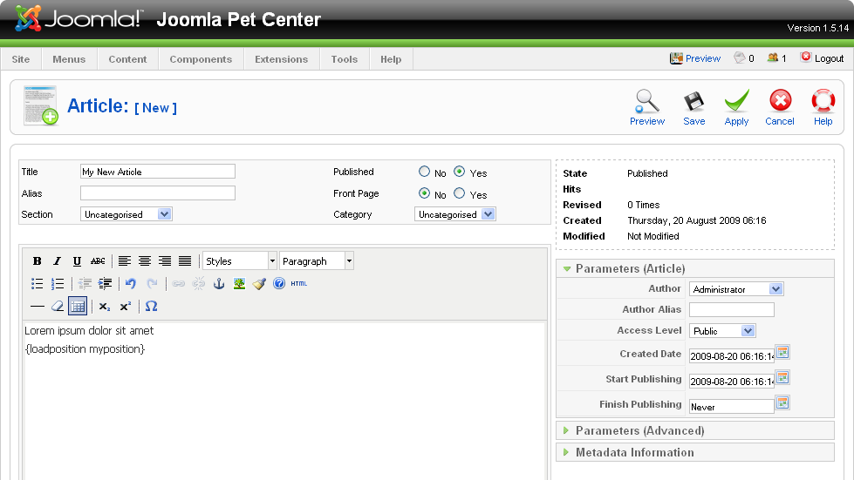The image size is (854, 480).
Task: Click the insert image icon
Action: tap(238, 284)
